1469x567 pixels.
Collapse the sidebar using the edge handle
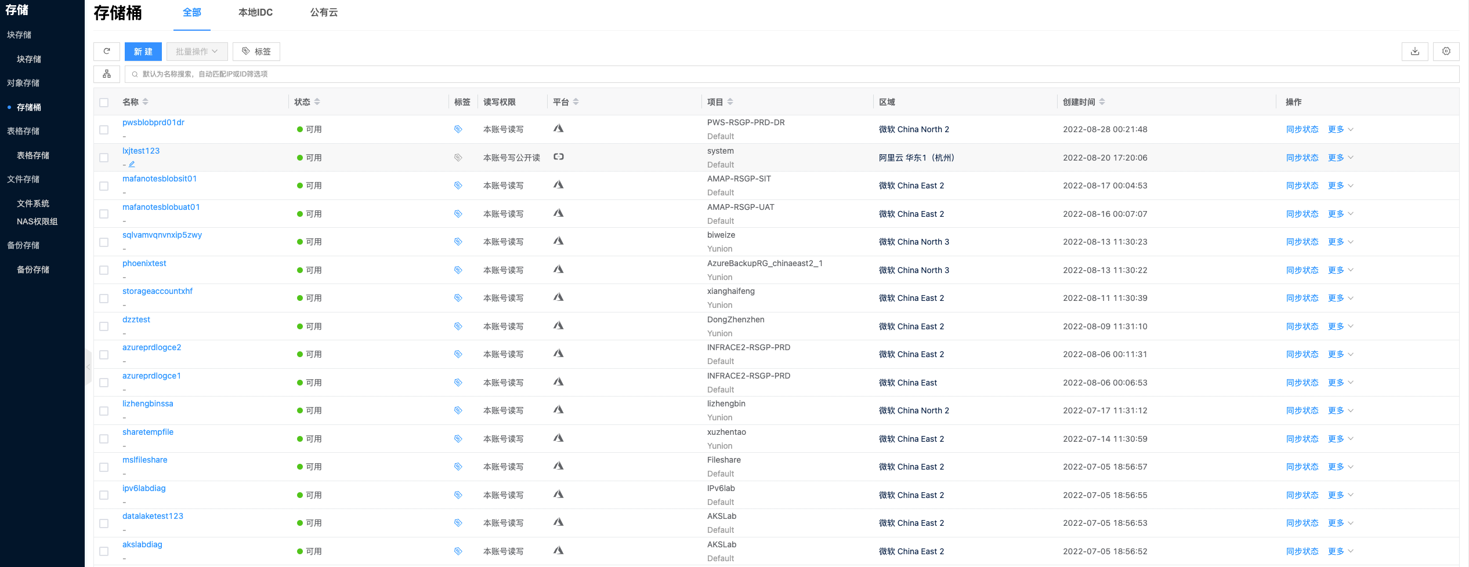(x=88, y=366)
